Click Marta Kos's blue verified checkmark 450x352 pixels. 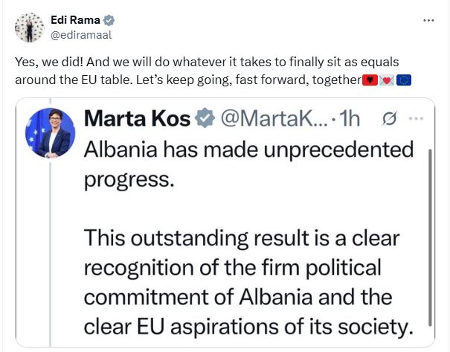click(x=205, y=117)
